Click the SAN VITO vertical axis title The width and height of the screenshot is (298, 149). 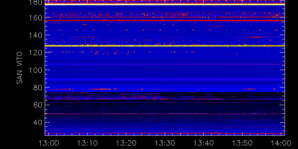point(19,68)
